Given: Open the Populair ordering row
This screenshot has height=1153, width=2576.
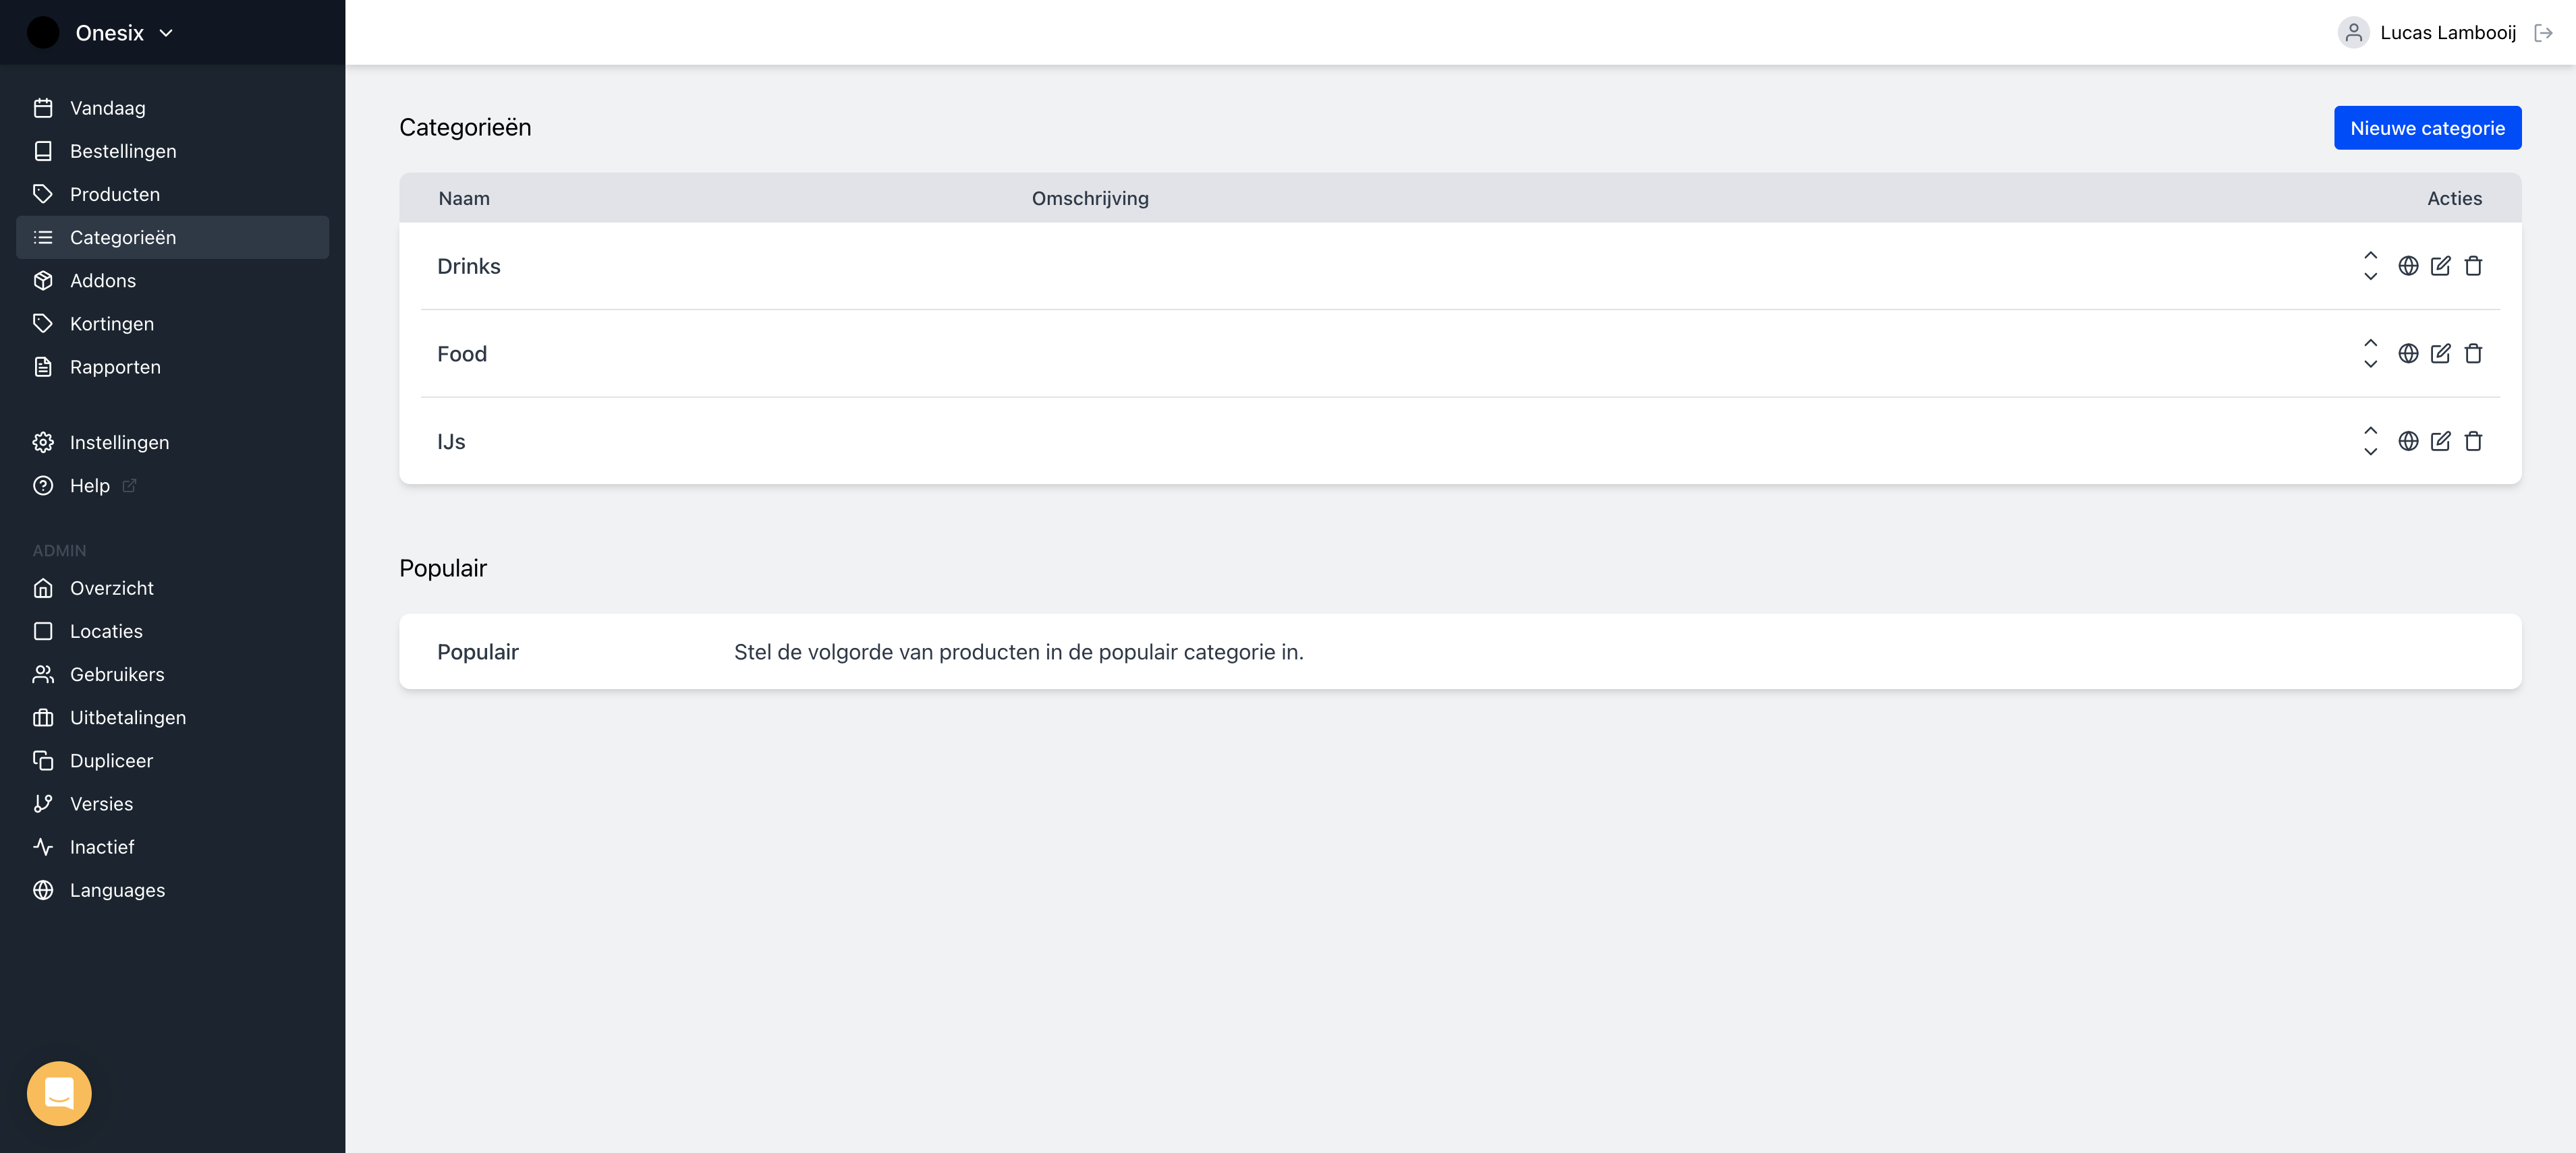Looking at the screenshot, I should (1460, 651).
